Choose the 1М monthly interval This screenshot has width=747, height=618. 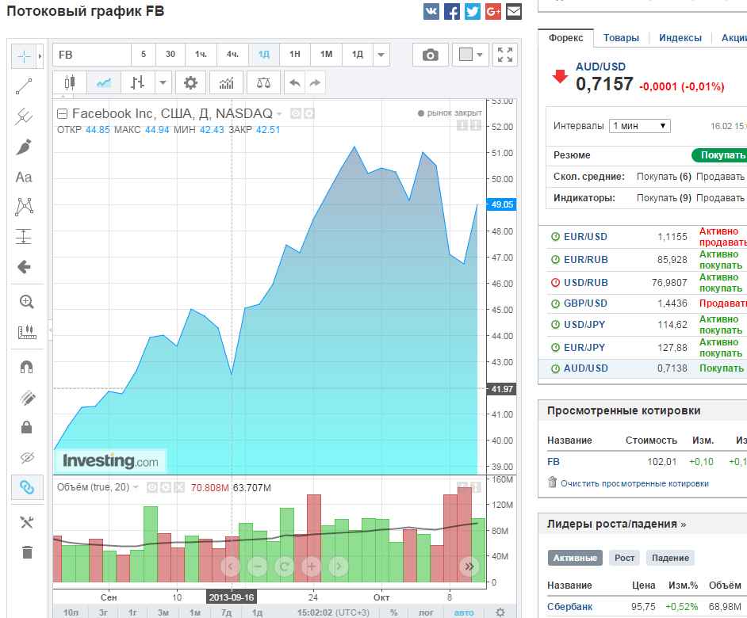(327, 55)
